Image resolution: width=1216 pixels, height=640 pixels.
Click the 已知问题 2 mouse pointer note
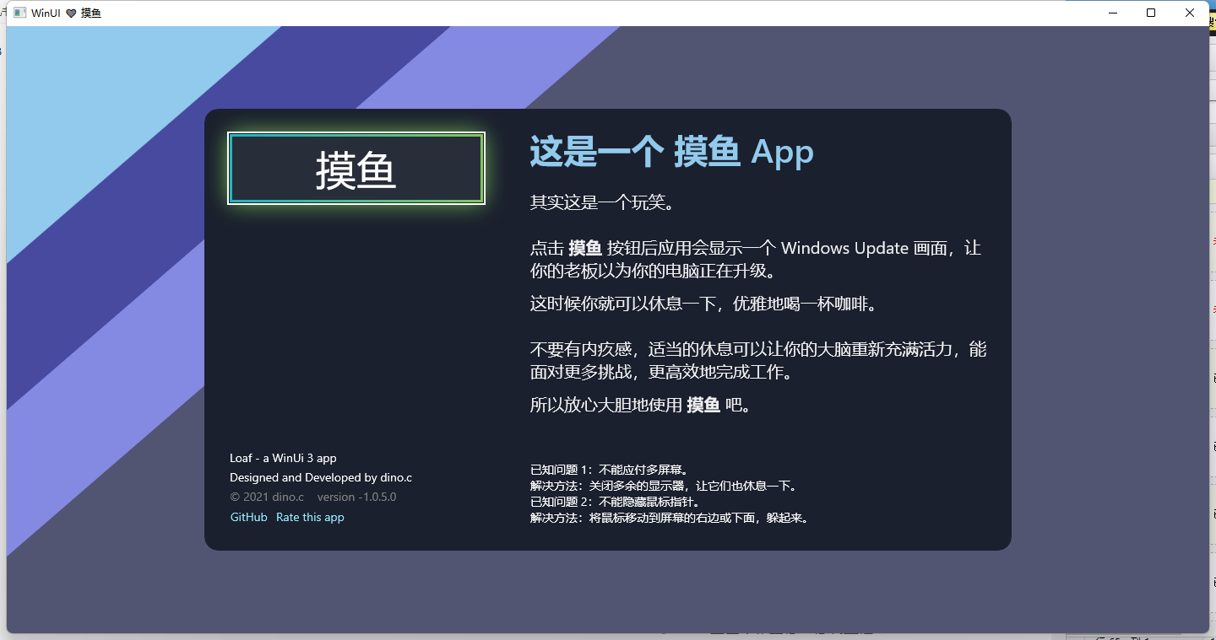pyautogui.click(x=616, y=502)
